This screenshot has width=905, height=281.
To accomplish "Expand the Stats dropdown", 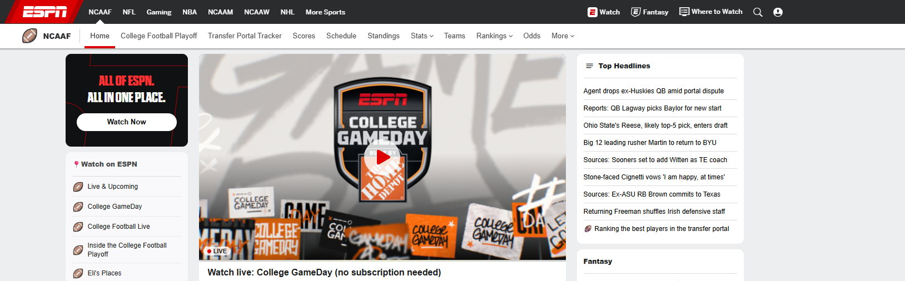I will tap(422, 36).
